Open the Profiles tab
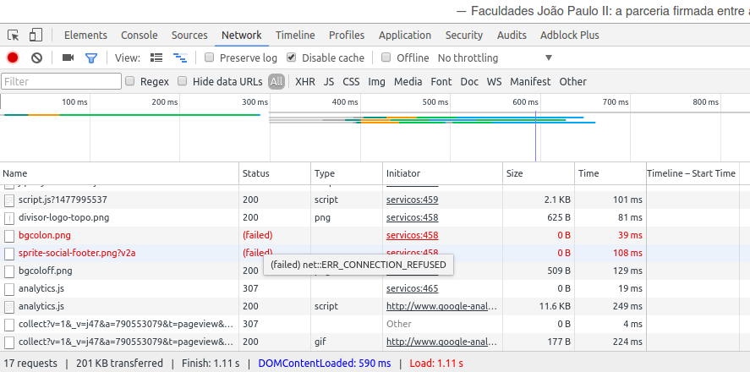 coord(347,35)
